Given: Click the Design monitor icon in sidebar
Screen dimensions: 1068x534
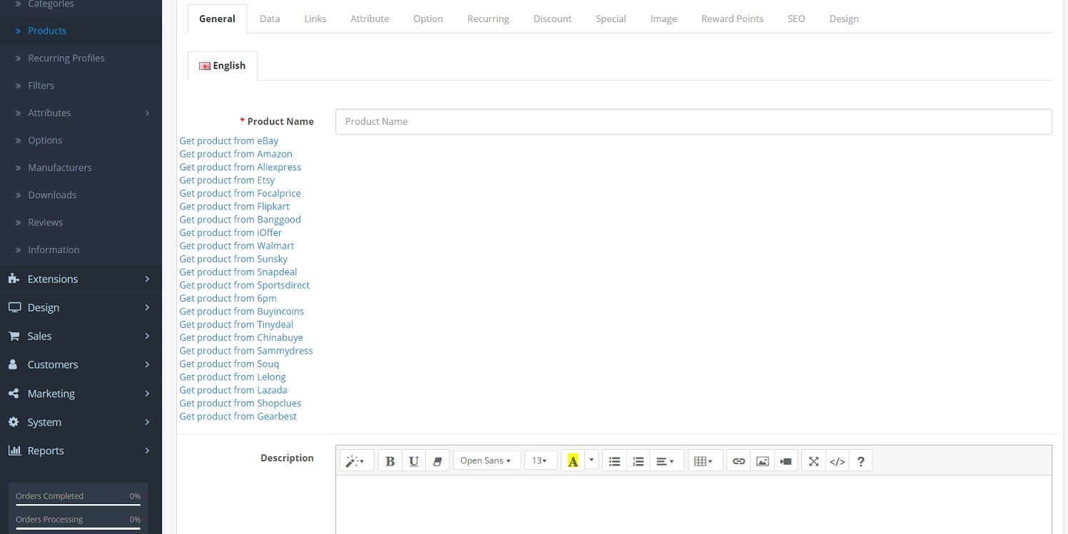Looking at the screenshot, I should 14,307.
